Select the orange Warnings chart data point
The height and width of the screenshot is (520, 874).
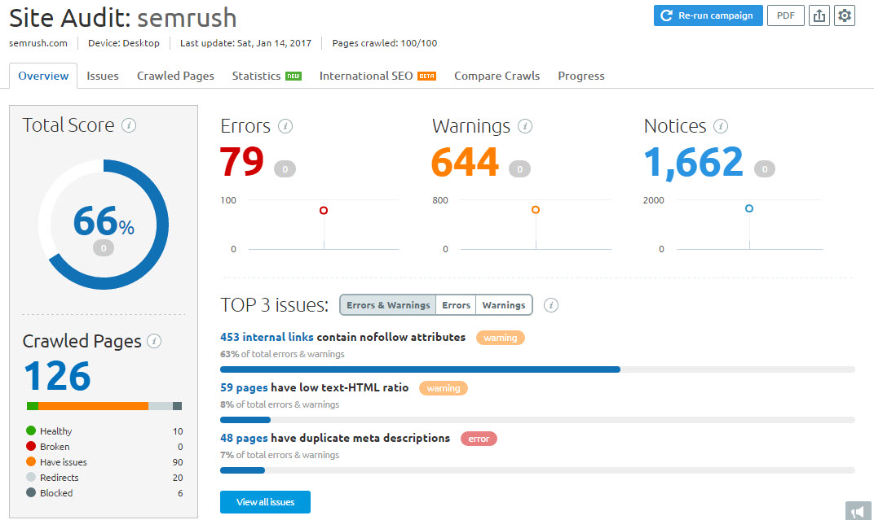tap(536, 210)
